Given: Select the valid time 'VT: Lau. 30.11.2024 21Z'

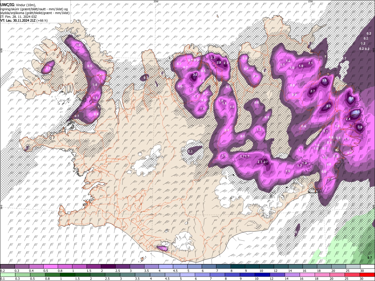Looking at the screenshot, I should [18, 20].
